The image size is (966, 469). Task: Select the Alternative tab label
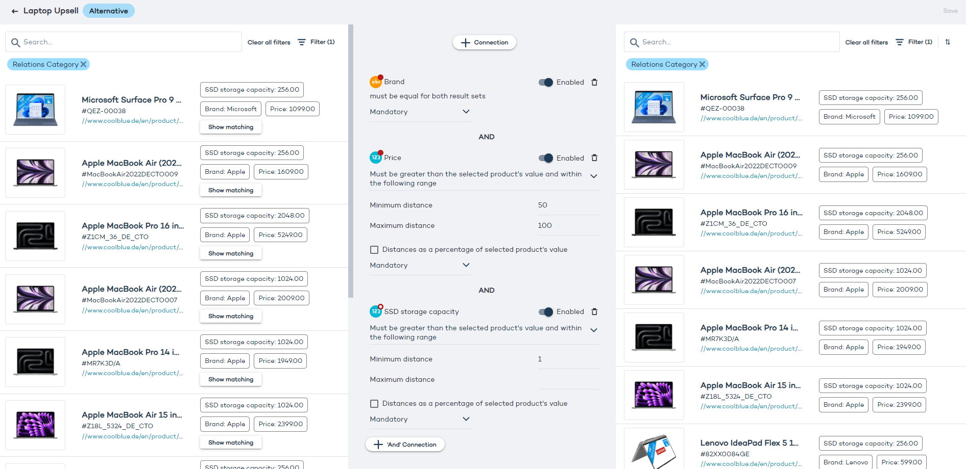[108, 11]
